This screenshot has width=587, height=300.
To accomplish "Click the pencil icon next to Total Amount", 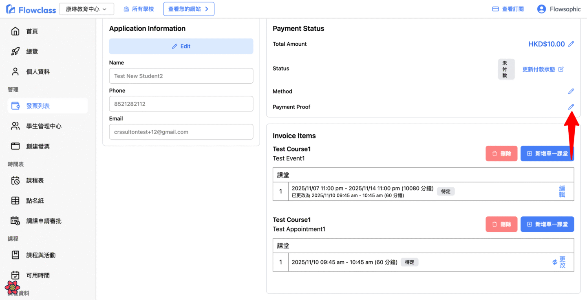I will pyautogui.click(x=571, y=44).
